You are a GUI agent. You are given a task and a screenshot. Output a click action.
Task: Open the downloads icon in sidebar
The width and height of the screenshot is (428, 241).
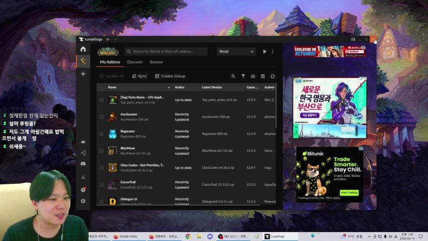(x=83, y=177)
